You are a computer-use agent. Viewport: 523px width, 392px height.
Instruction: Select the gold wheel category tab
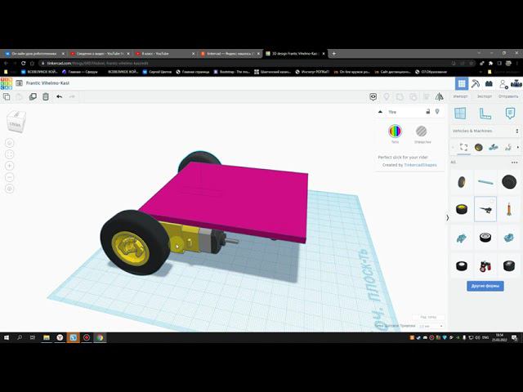479,147
